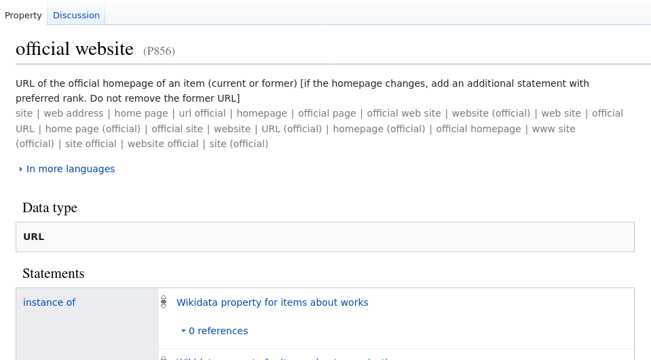Click the "official website" page title
651x360 pixels.
pos(75,49)
